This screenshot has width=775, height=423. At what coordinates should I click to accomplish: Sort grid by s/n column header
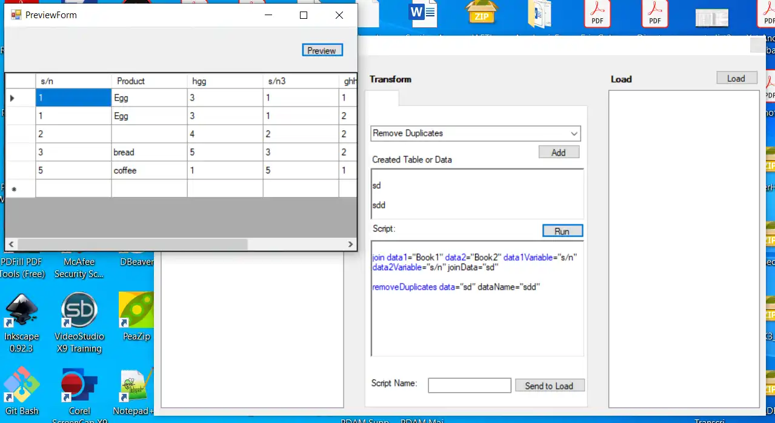tap(73, 81)
